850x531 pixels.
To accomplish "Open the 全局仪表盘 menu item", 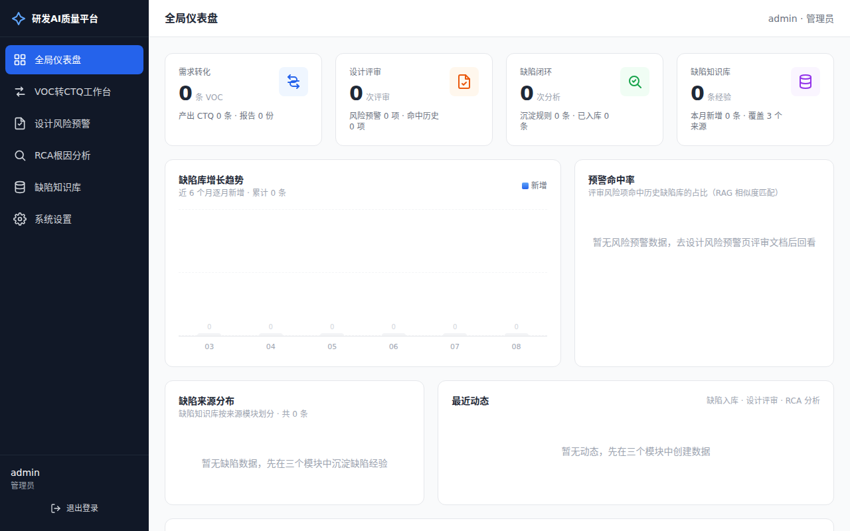I will pos(74,60).
